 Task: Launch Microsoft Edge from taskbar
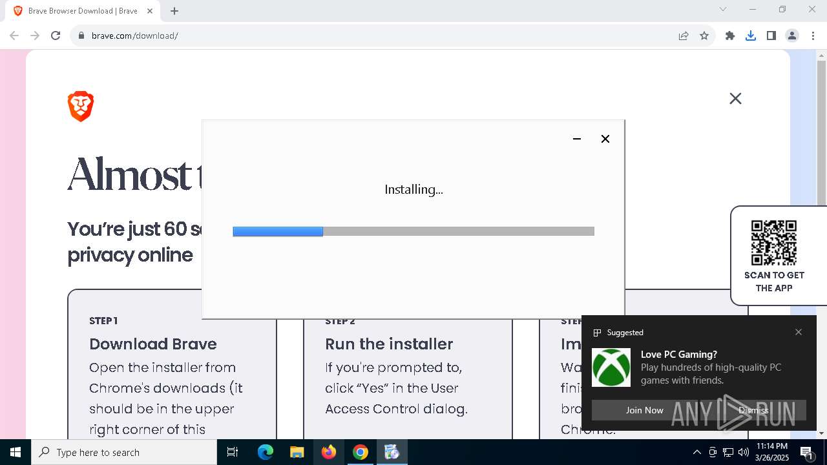266,452
